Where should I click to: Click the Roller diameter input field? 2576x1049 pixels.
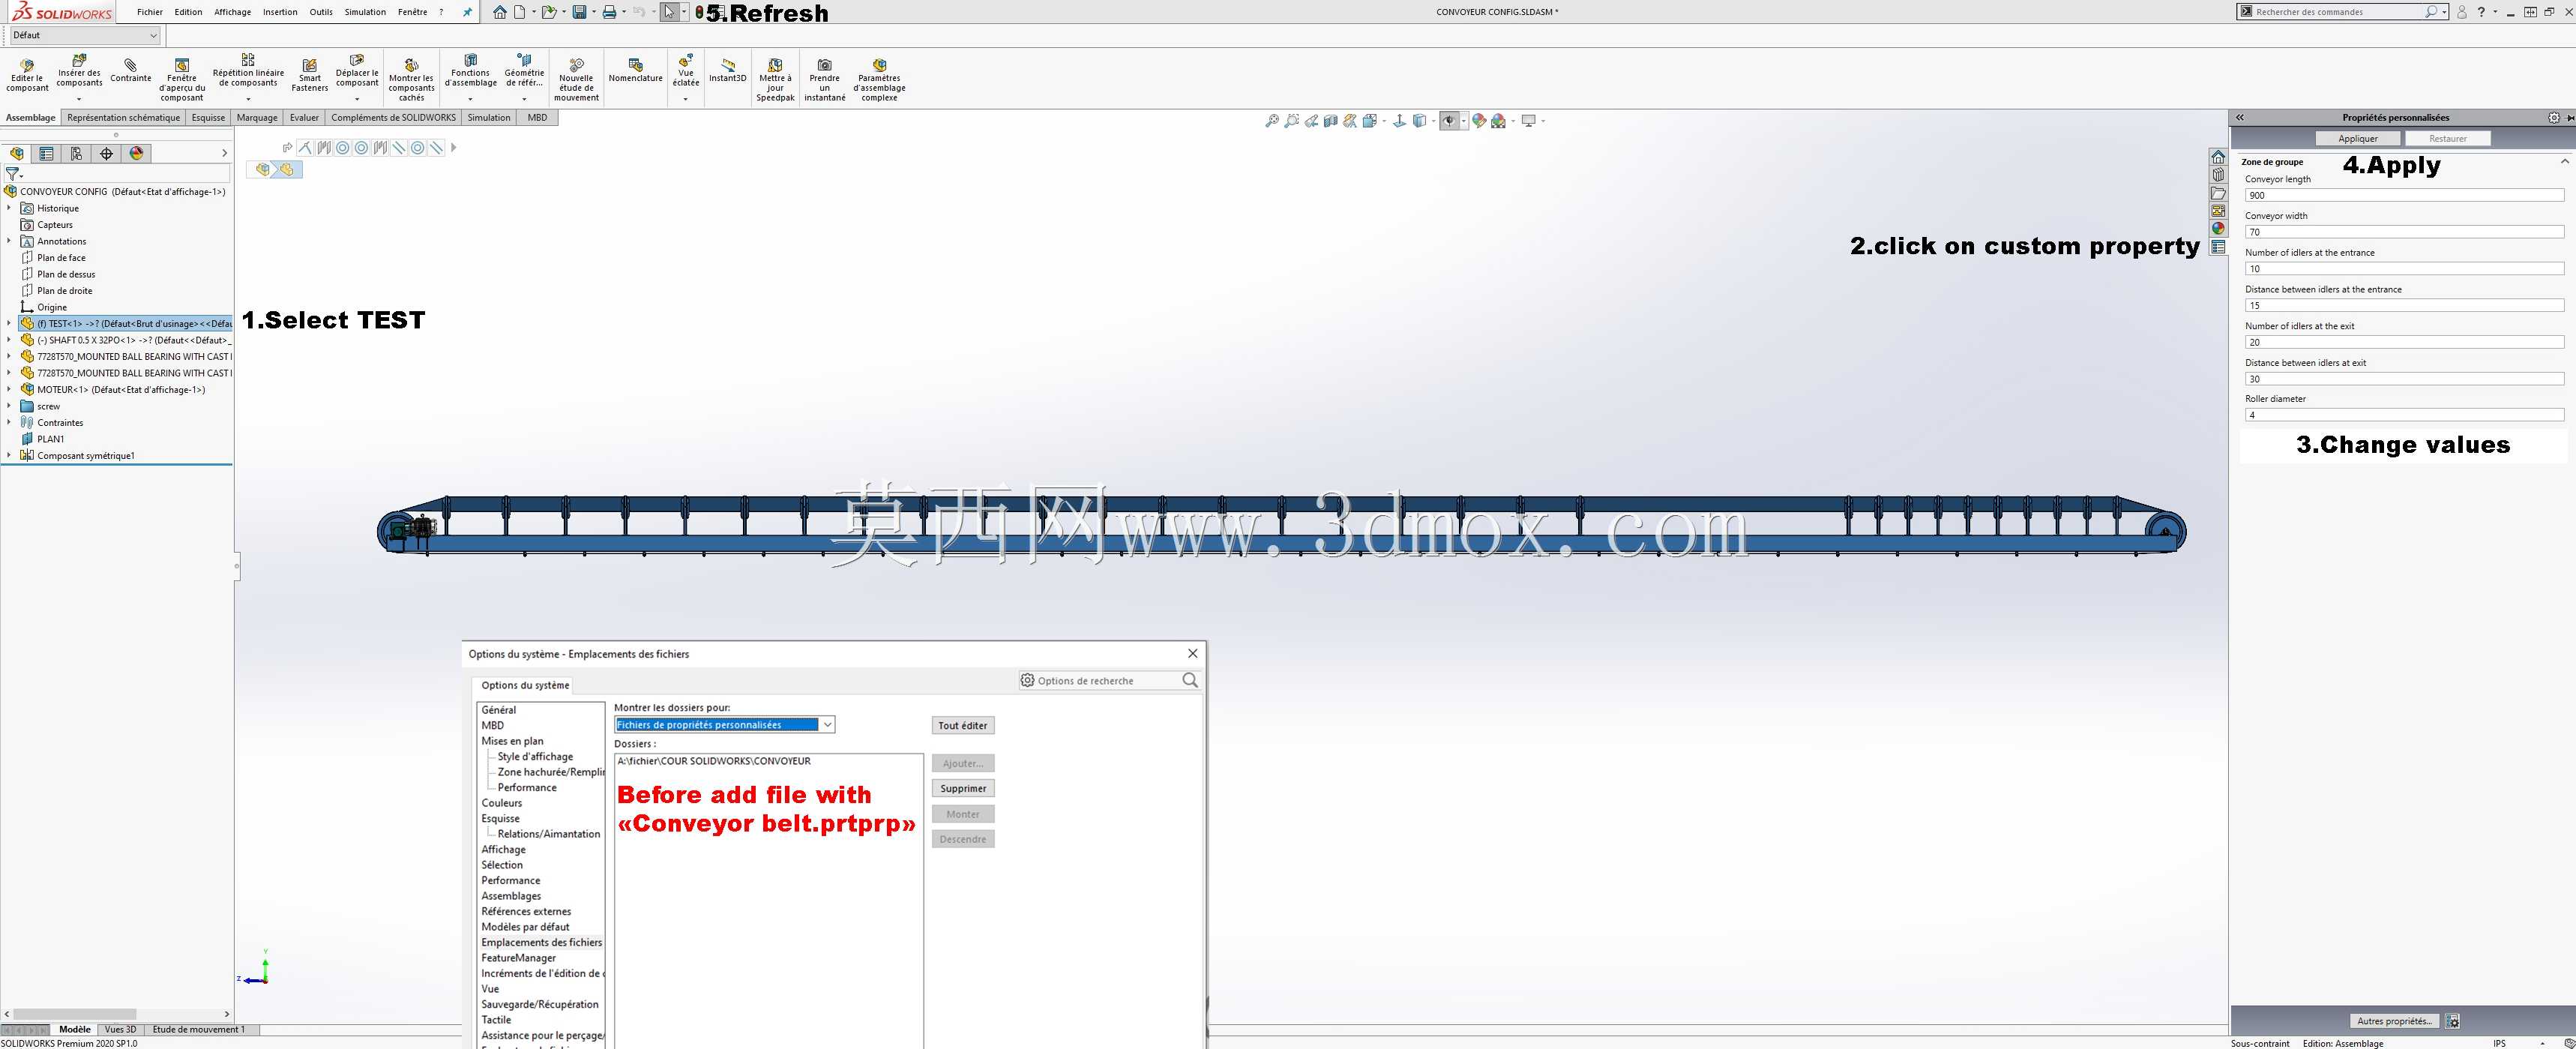(x=2404, y=414)
